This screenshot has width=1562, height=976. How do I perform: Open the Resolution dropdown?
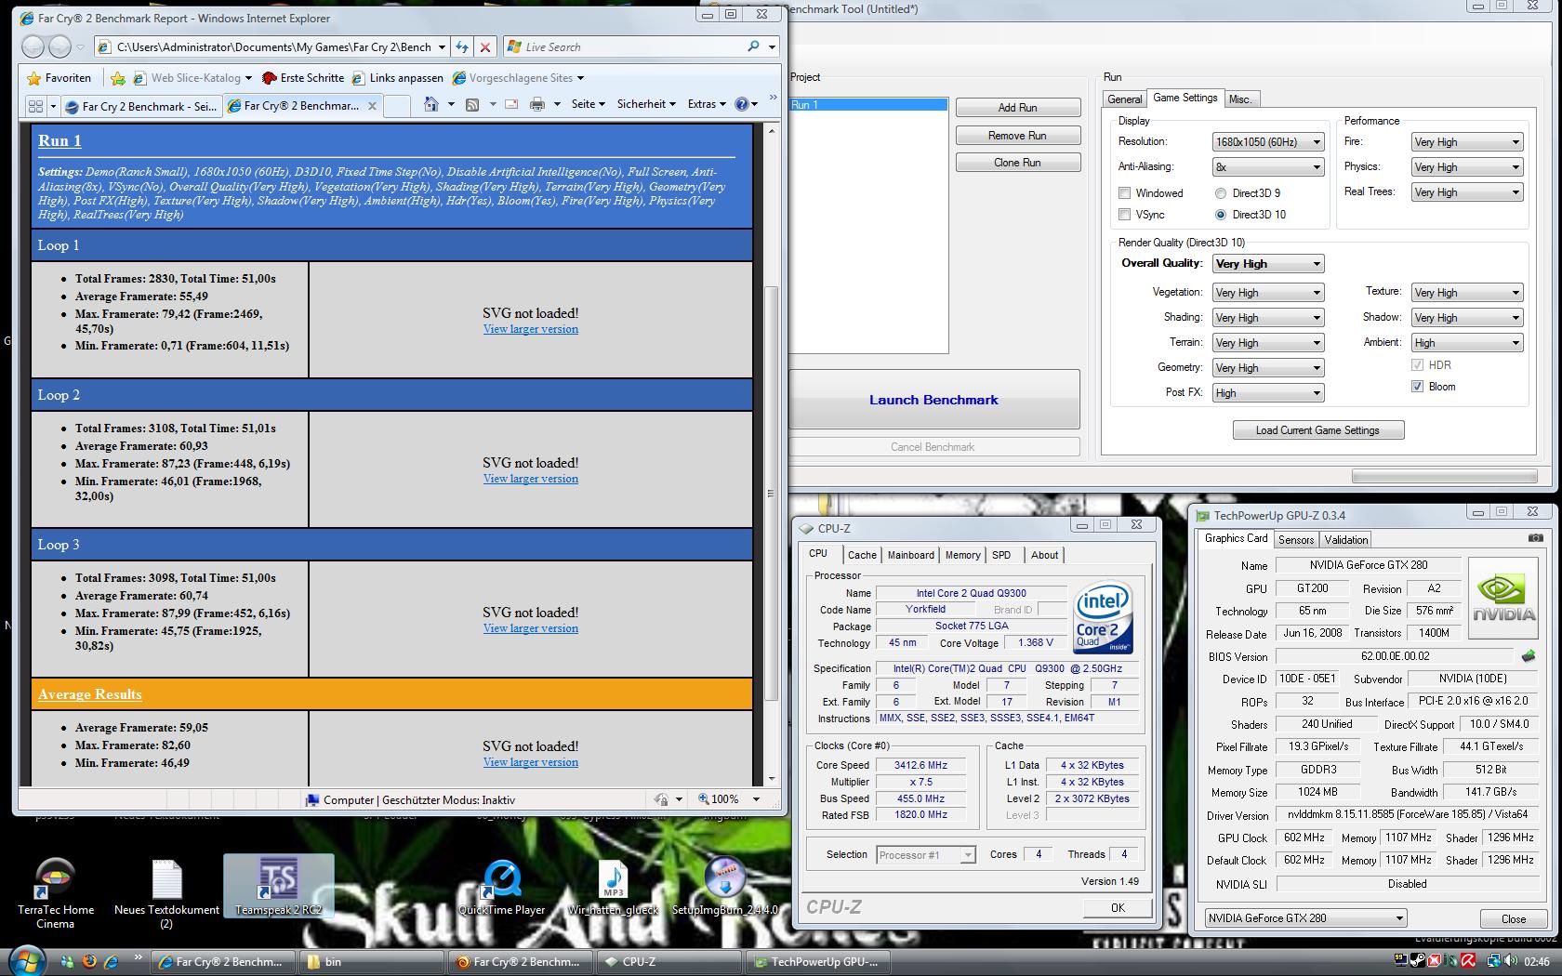coord(1268,142)
